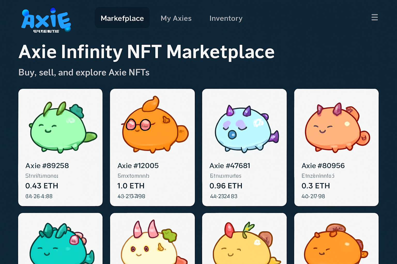This screenshot has width=397, height=264.
Task: Switch to the Marketplace tab
Action: coord(122,18)
